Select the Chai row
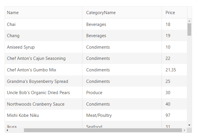Image resolution: width=199 pixels, height=139 pixels. pyautogui.click(x=11, y=24)
